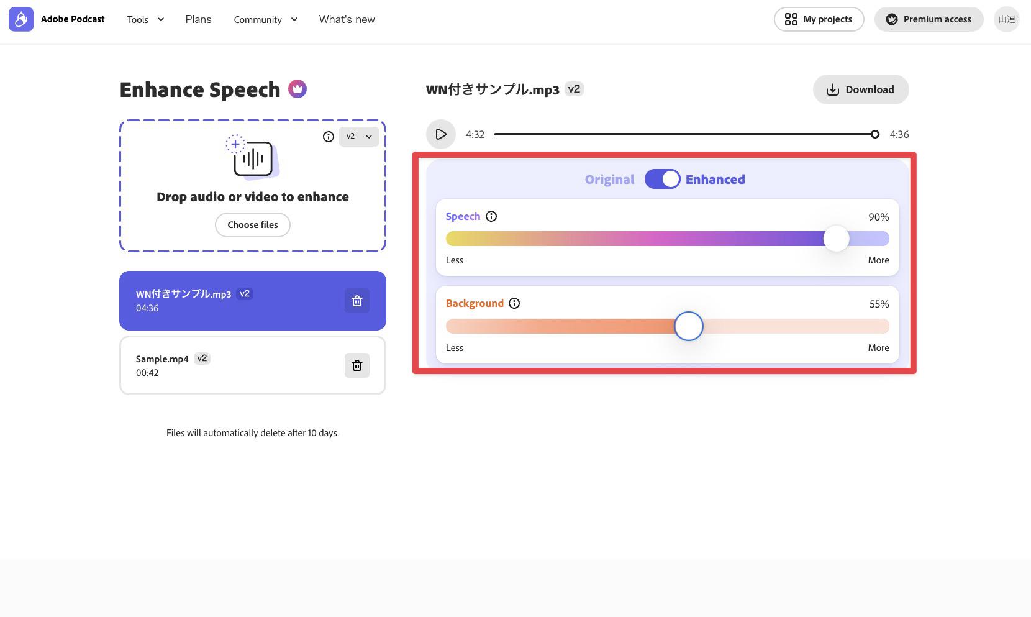
Task: Open the v2 model version dropdown
Action: coord(359,137)
